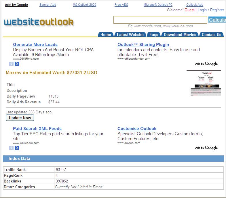Open the Microsoft Outlook PC link

point(158,5)
